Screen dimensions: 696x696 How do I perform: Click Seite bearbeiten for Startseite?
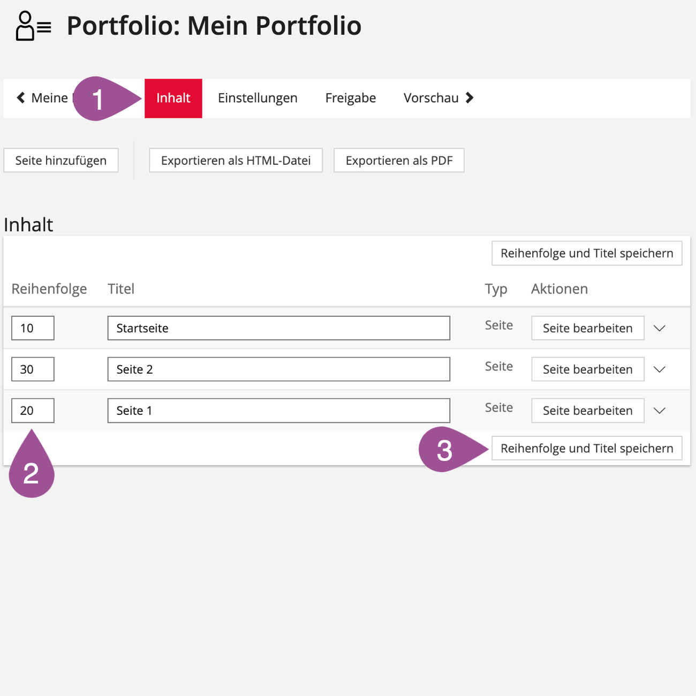tap(587, 328)
